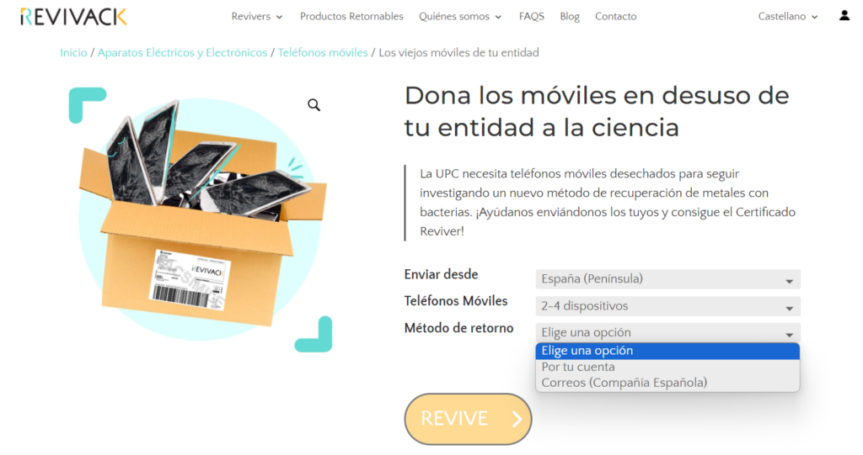The image size is (863, 455).
Task: Open Aparatos Eléctricos y Electrónicos breadcrumb
Action: pos(182,53)
